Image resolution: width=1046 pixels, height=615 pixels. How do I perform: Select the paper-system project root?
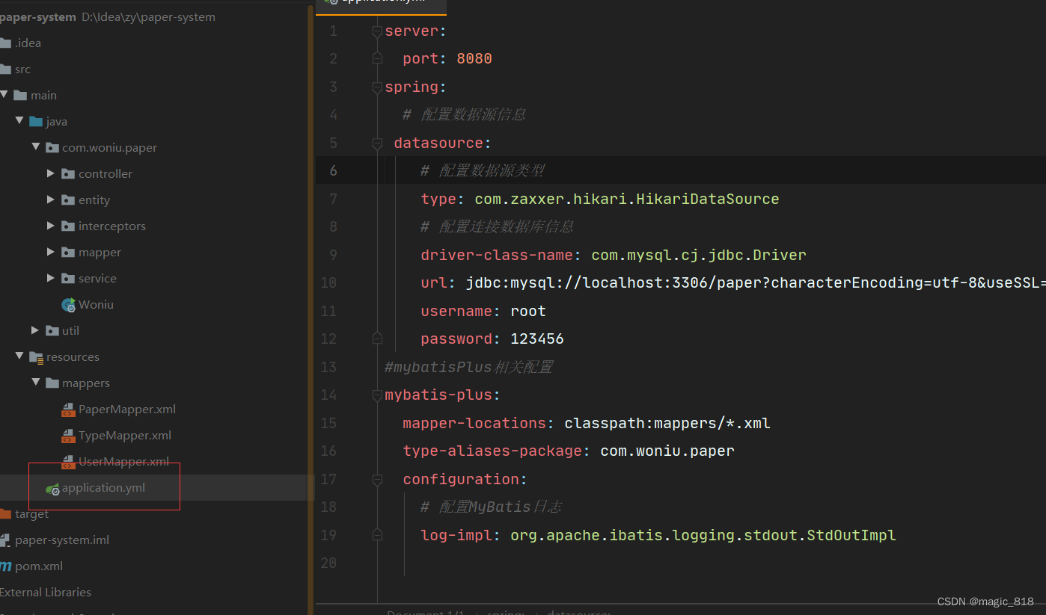(38, 16)
